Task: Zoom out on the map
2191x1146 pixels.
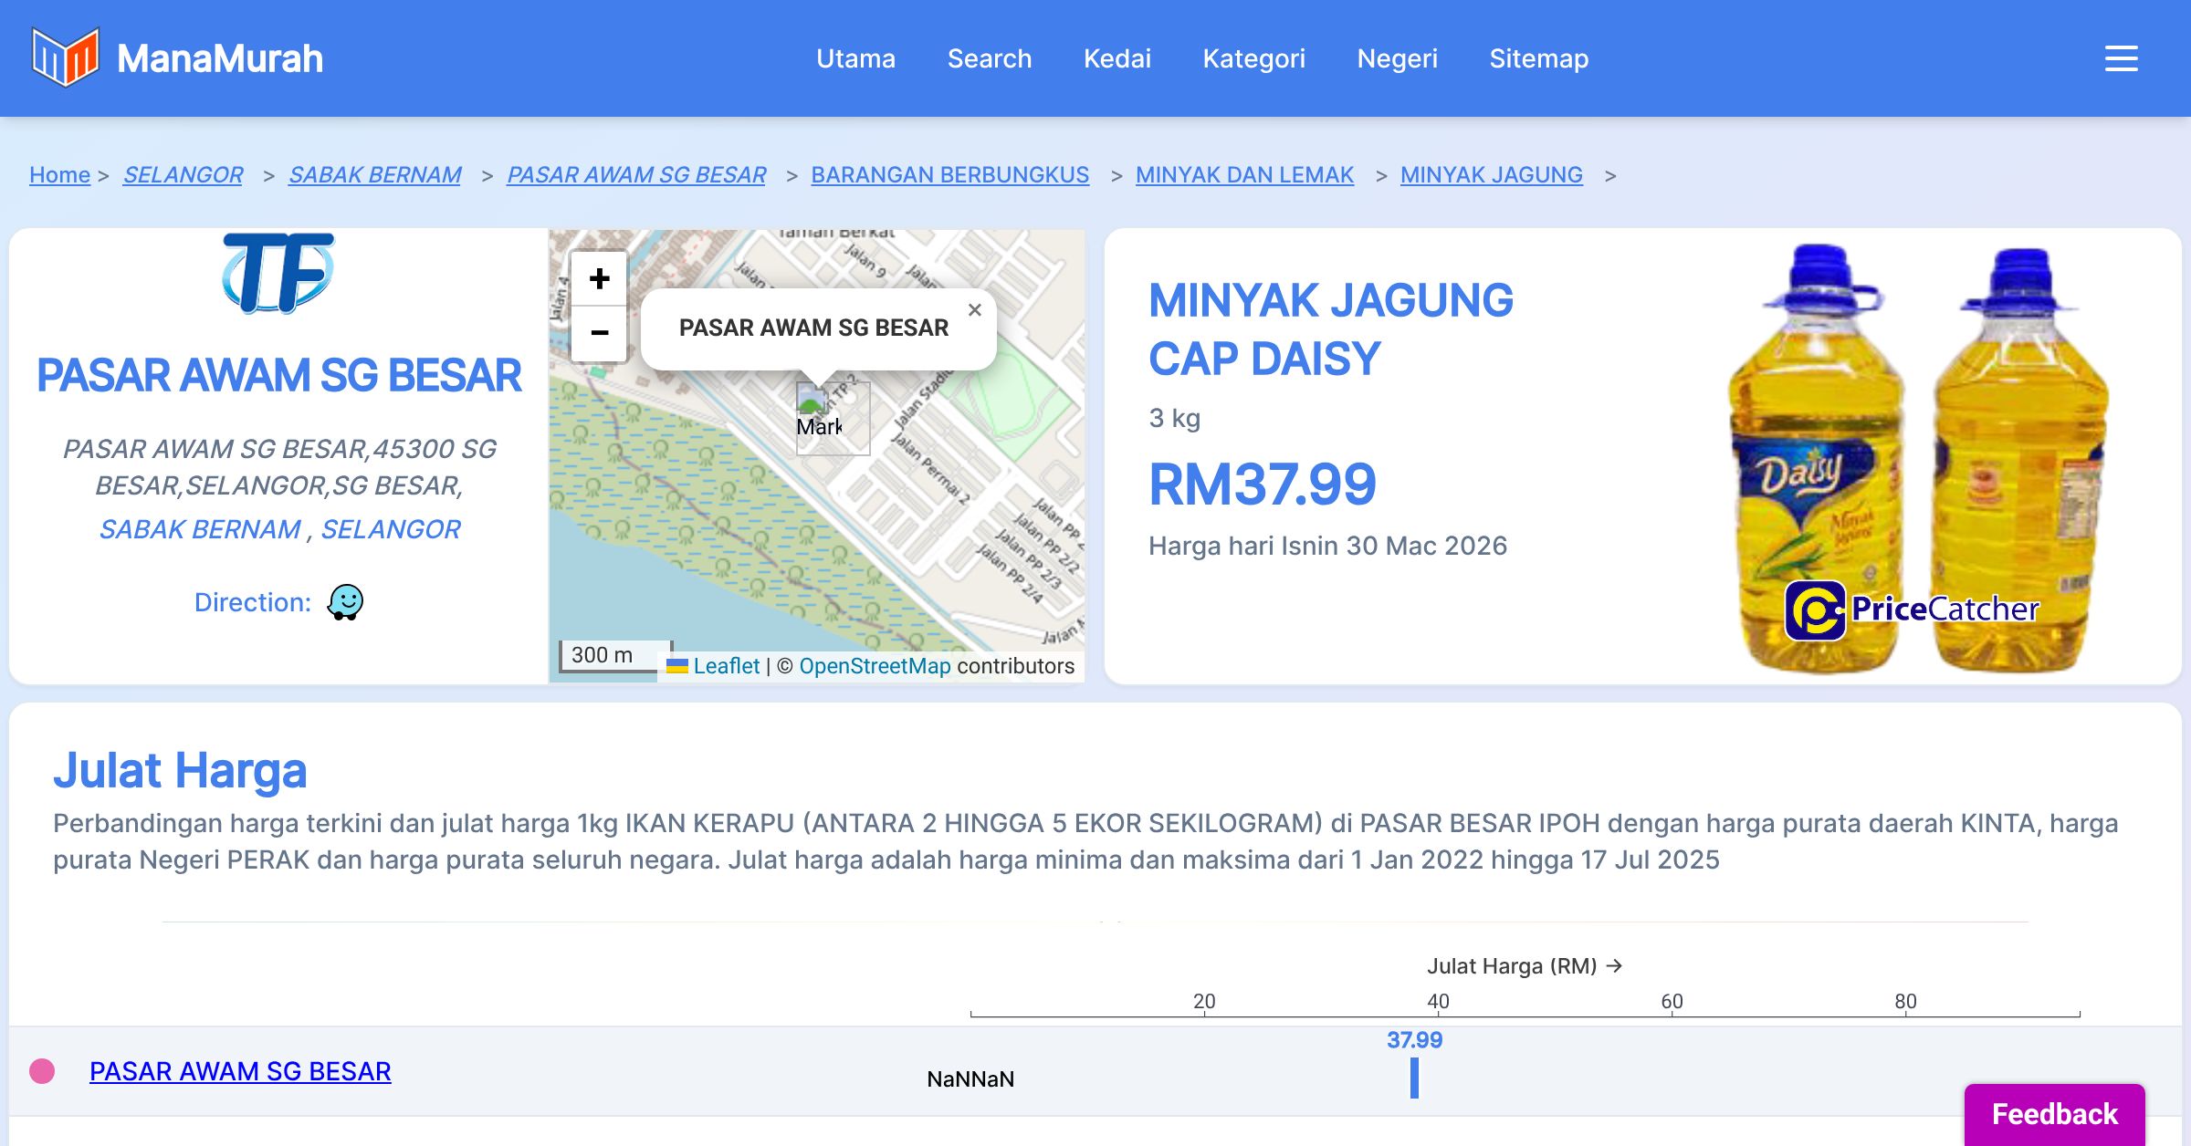Action: [599, 333]
